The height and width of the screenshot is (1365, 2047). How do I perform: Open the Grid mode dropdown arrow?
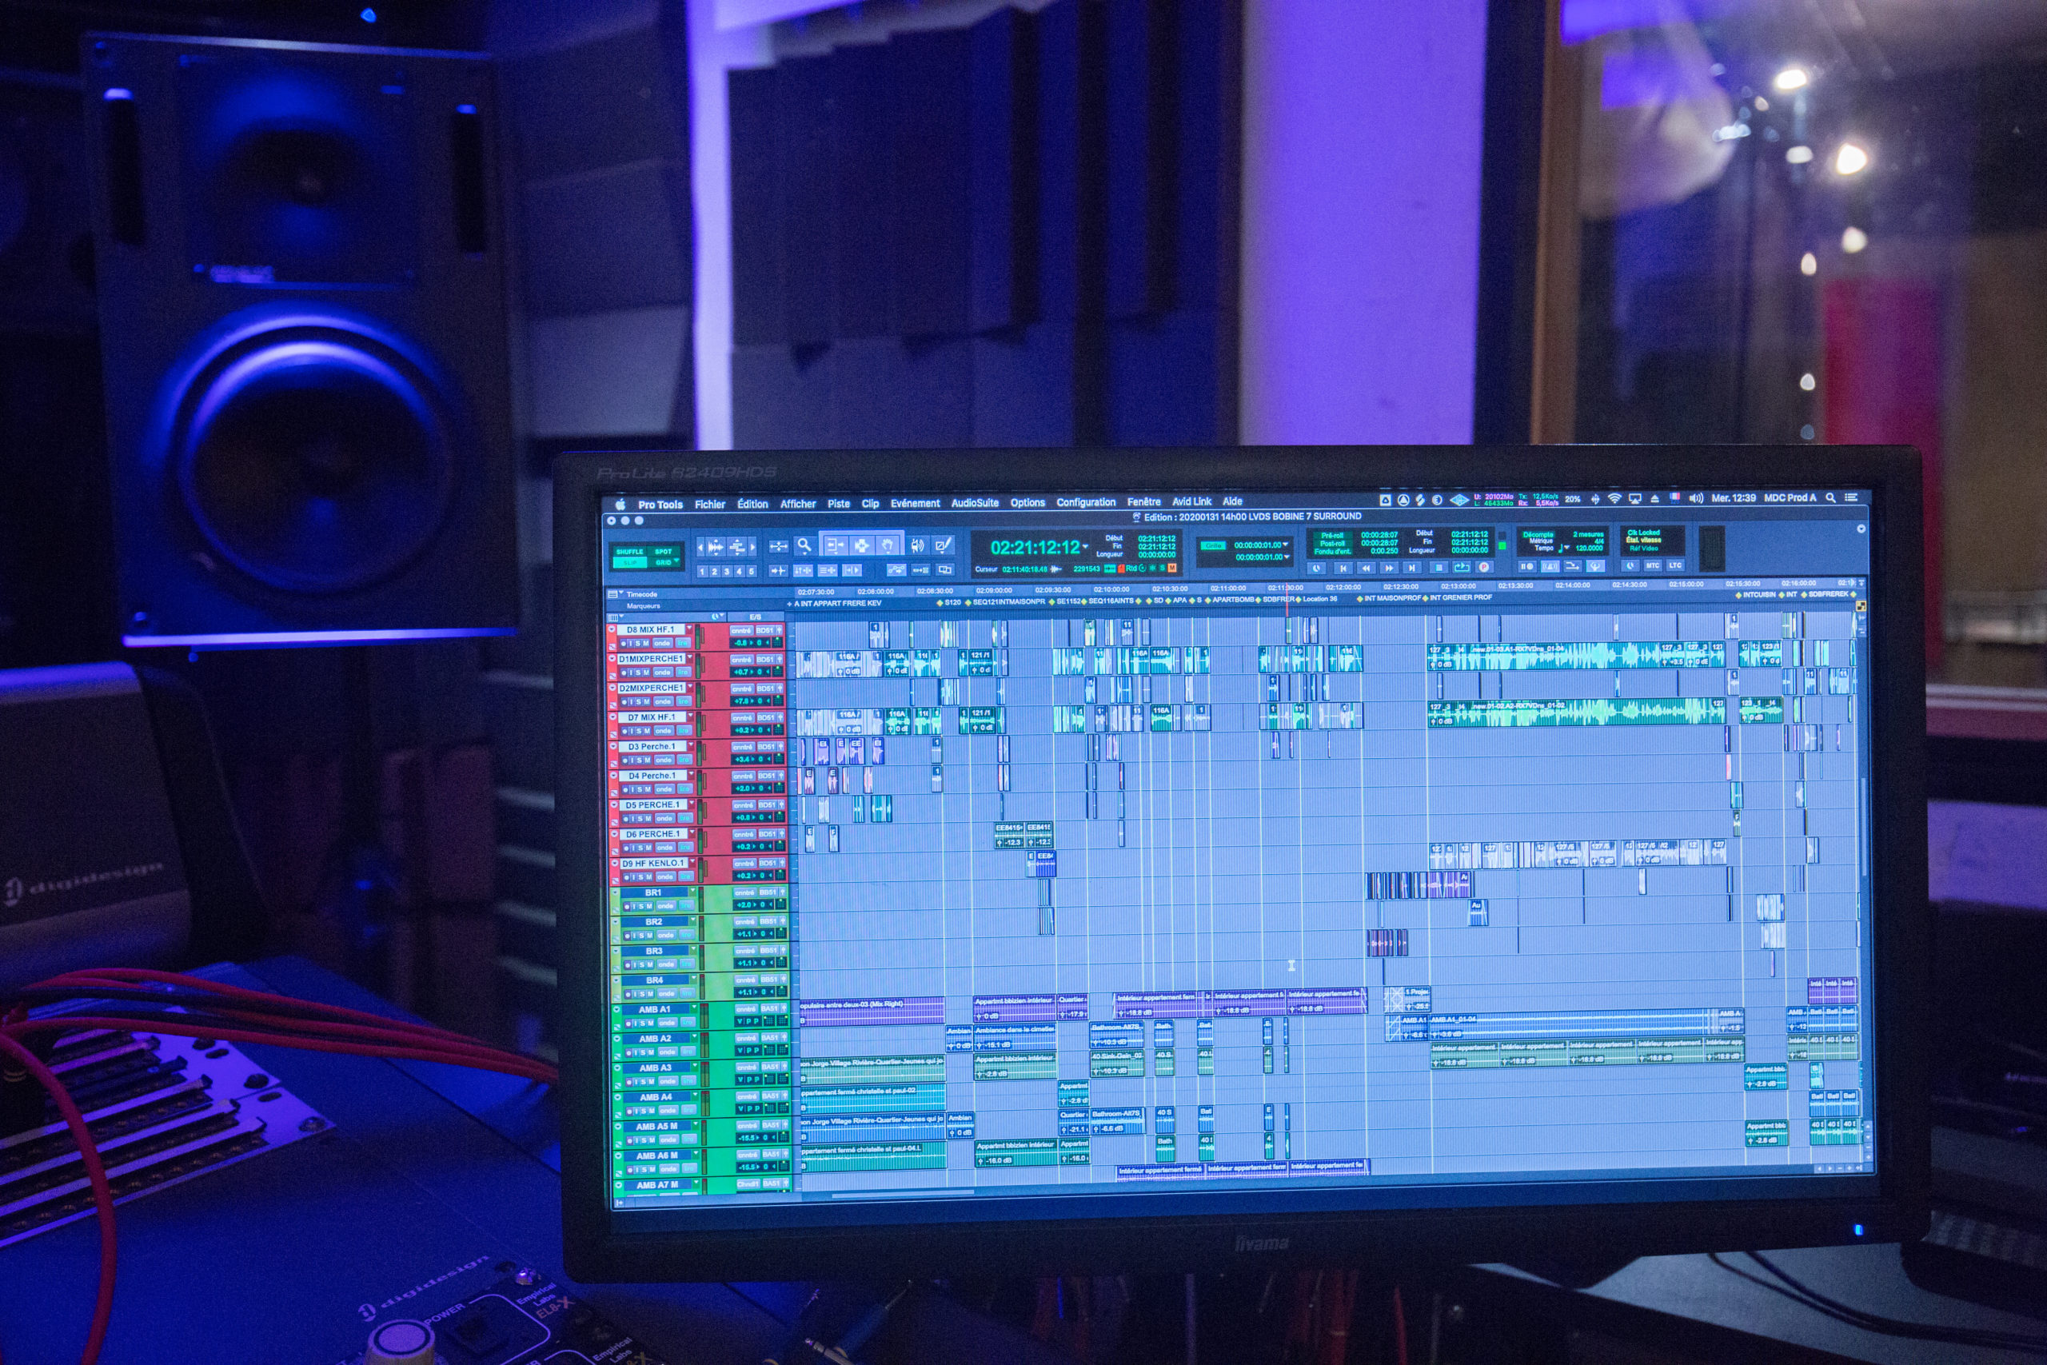(x=677, y=561)
